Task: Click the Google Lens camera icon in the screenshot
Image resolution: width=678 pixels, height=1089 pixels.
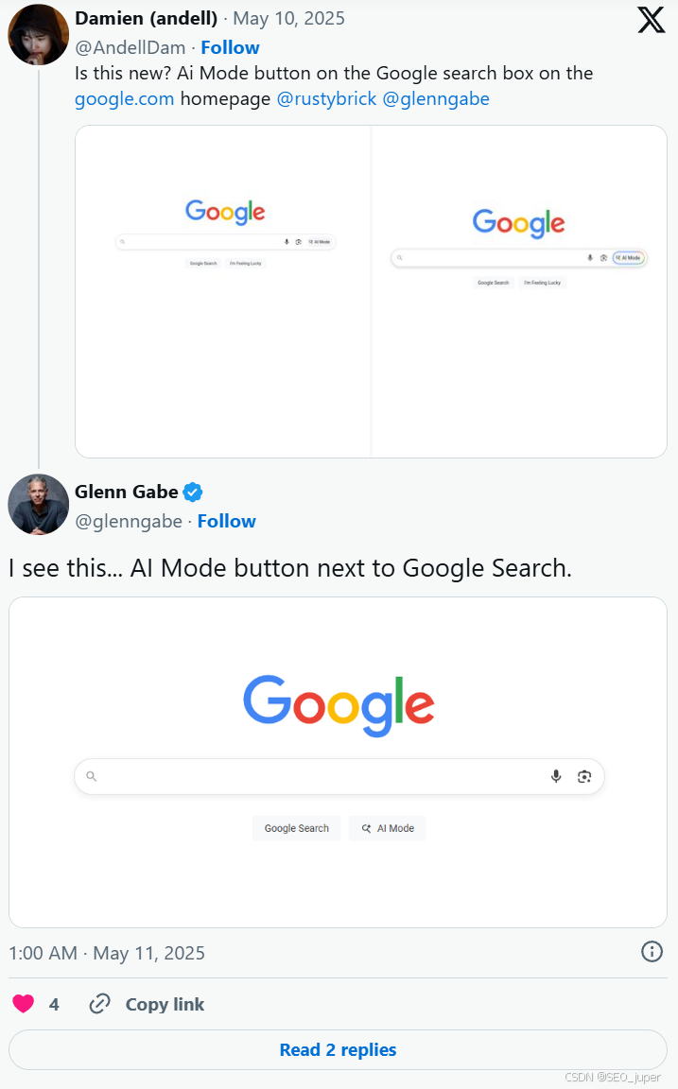Action: click(584, 775)
